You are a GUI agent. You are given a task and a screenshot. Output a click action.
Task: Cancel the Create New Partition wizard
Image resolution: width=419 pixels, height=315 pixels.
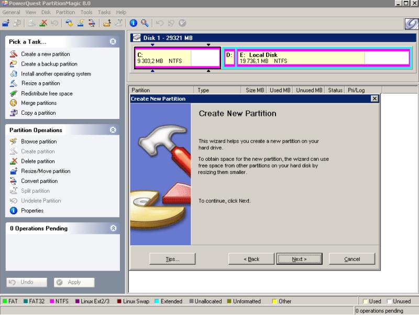click(x=352, y=259)
